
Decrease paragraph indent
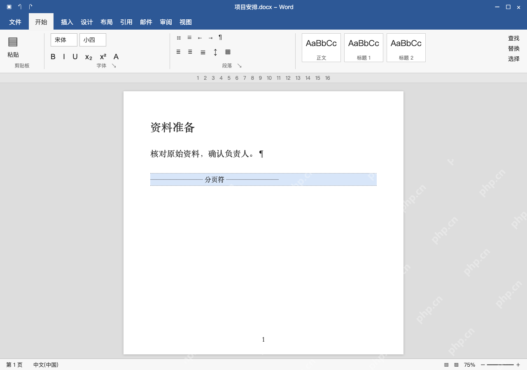[x=200, y=38]
